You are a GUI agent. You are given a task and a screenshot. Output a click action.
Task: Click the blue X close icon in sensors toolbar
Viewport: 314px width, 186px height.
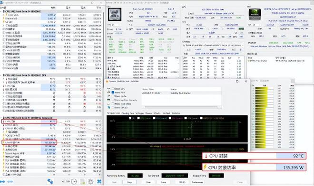[x=99, y=181]
